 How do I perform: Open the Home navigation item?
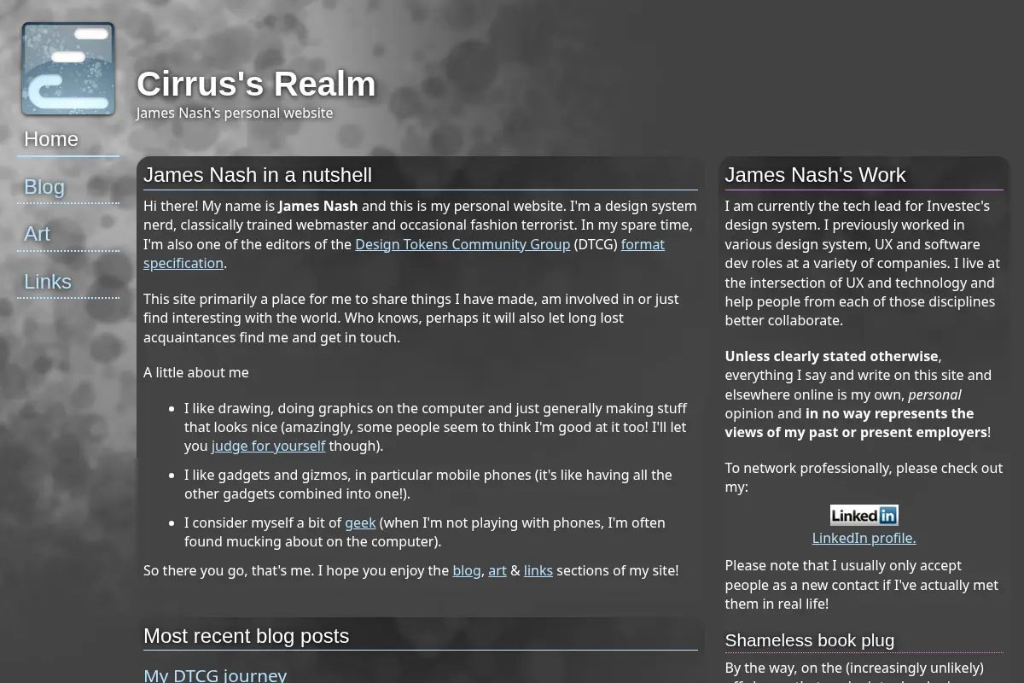(x=68, y=139)
